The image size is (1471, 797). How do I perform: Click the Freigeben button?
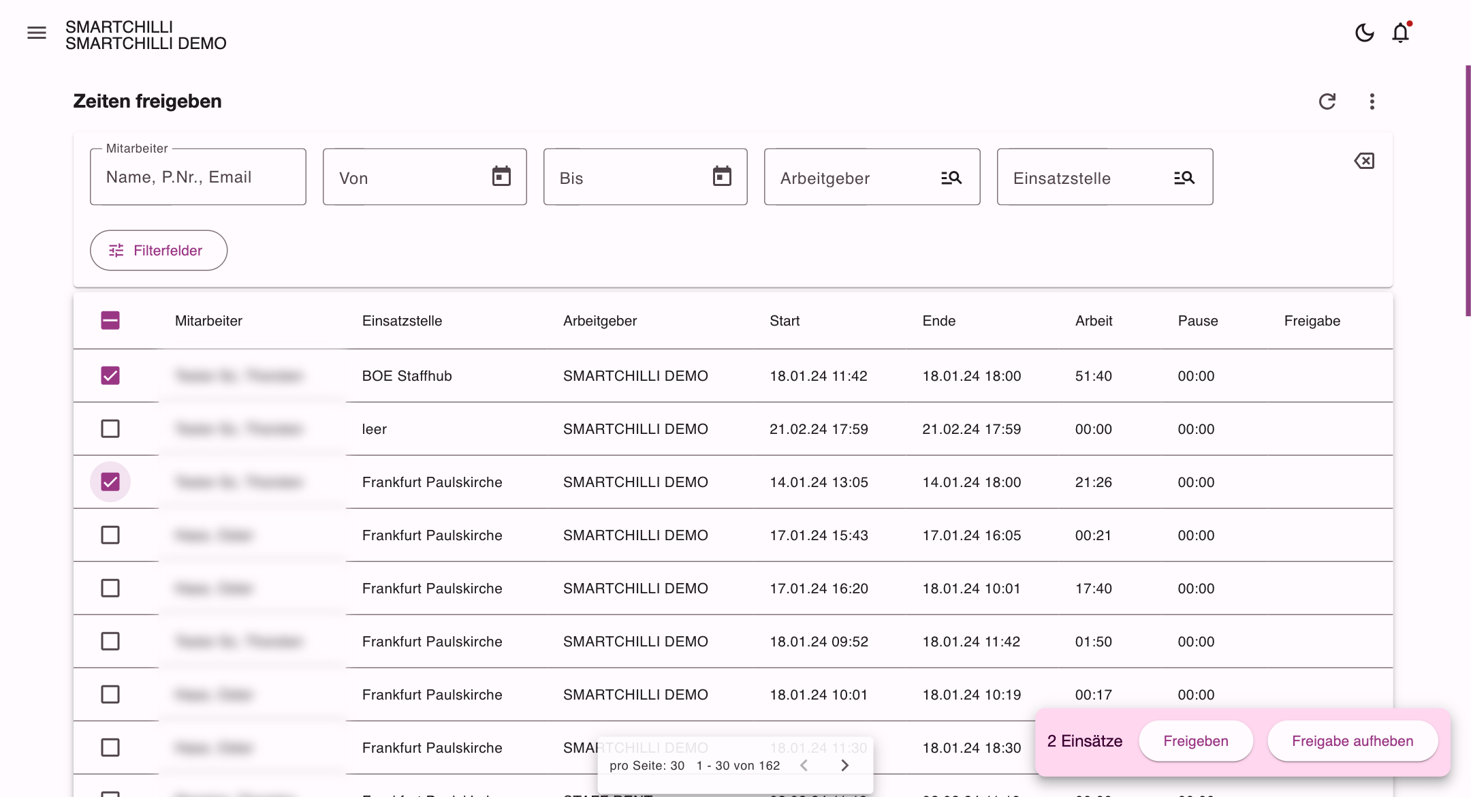coord(1196,741)
